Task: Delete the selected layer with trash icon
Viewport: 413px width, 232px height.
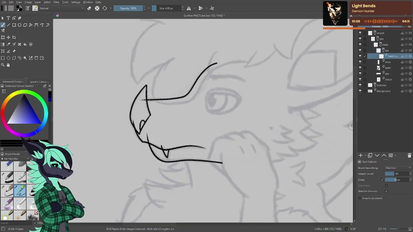Action: tap(409, 155)
